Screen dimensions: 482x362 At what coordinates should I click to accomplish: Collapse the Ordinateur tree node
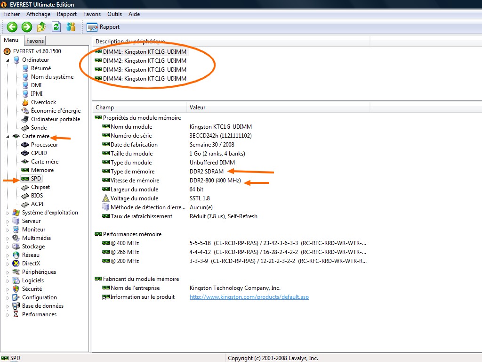click(8, 60)
